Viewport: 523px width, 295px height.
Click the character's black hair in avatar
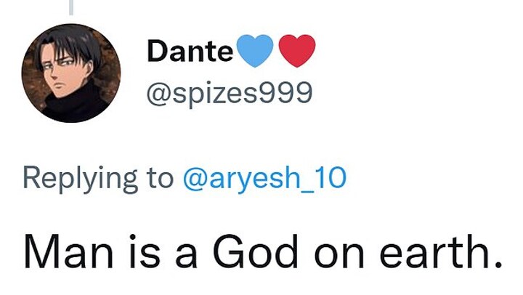tap(68, 45)
